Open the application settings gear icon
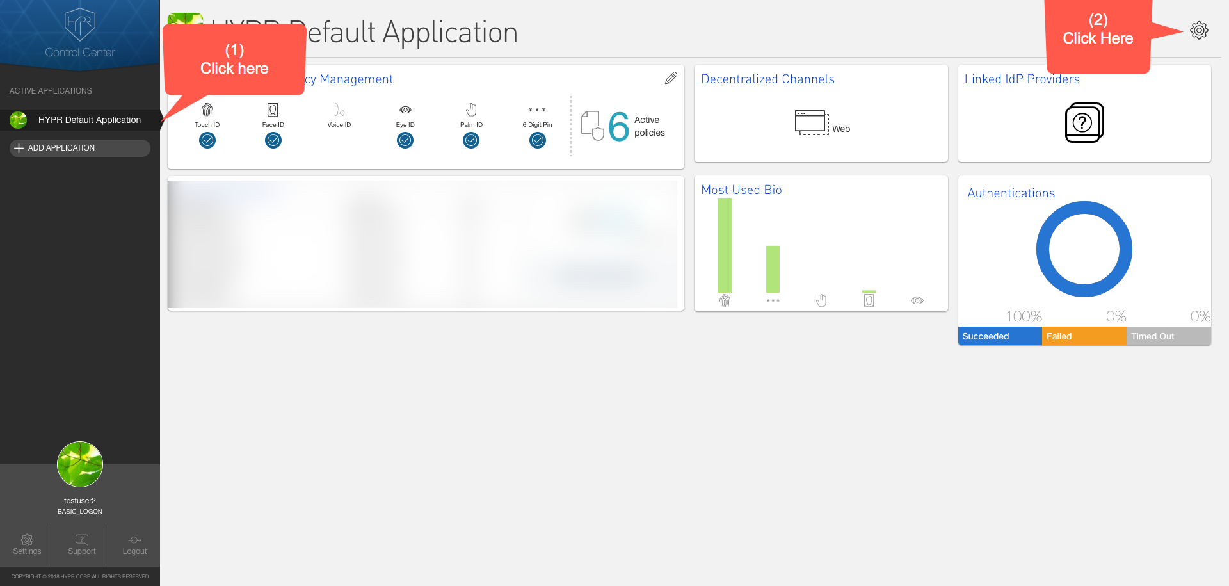Image resolution: width=1229 pixels, height=586 pixels. click(x=1199, y=30)
